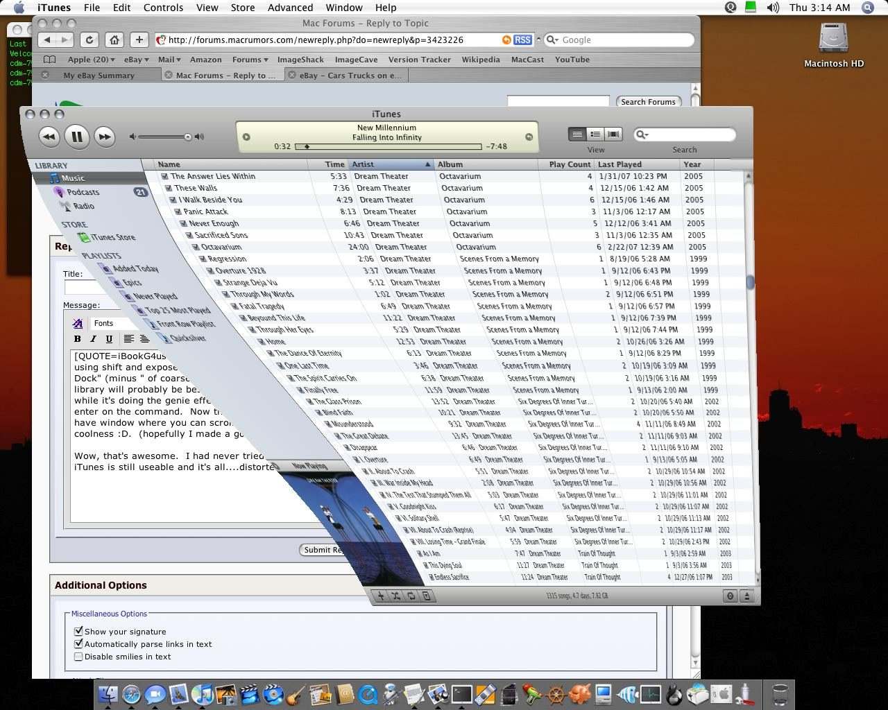Open Wikipedia bookmark link
Screen dimensions: 888x710
click(481, 60)
